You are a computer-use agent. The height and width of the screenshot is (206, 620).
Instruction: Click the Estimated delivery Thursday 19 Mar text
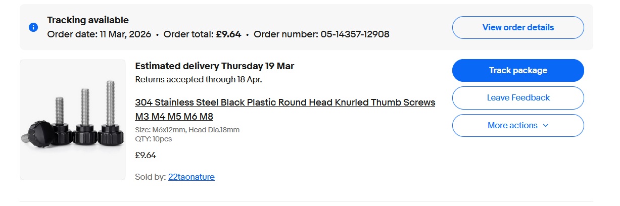[214, 66]
